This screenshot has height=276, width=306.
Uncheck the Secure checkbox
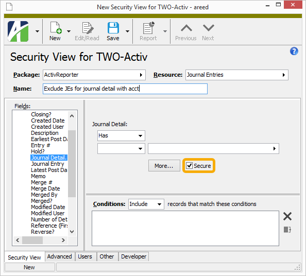189,166
